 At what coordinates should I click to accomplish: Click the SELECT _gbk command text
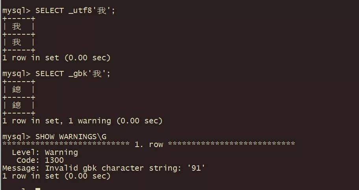coord(73,74)
